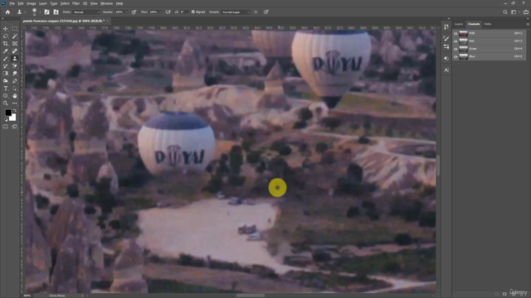Open the Opacity slider dropdown

click(x=126, y=12)
